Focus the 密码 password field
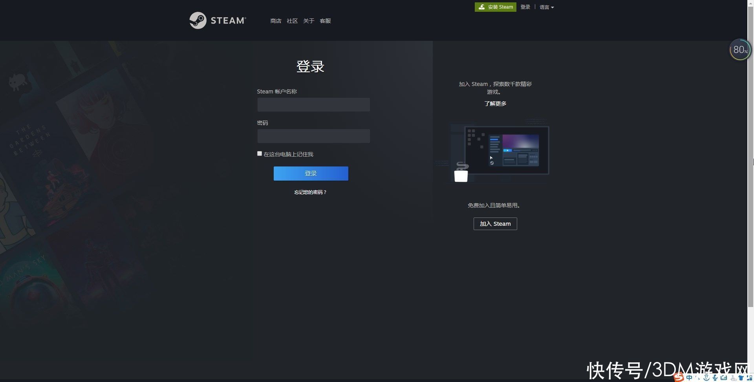 coord(313,136)
